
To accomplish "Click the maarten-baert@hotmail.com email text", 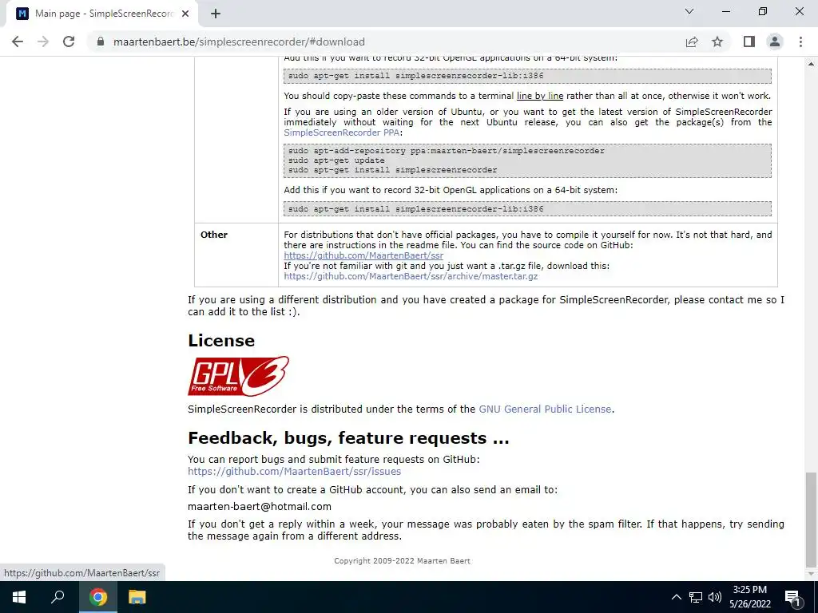I will [260, 507].
